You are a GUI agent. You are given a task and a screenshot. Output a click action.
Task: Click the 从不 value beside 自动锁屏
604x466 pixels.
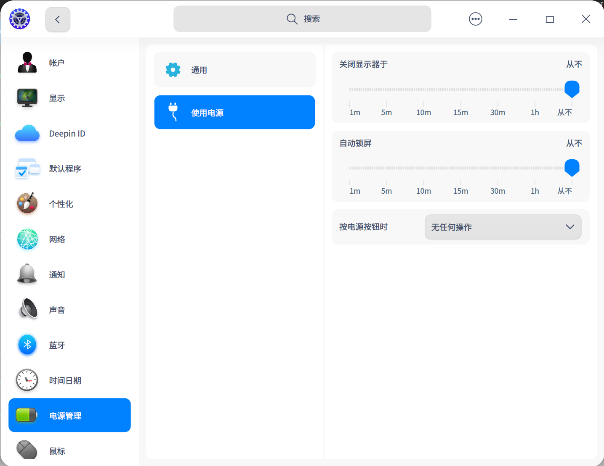[x=574, y=143]
